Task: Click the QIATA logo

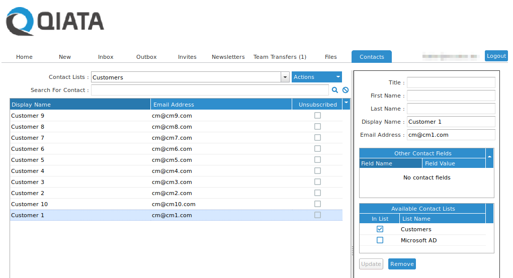Action: (55, 22)
